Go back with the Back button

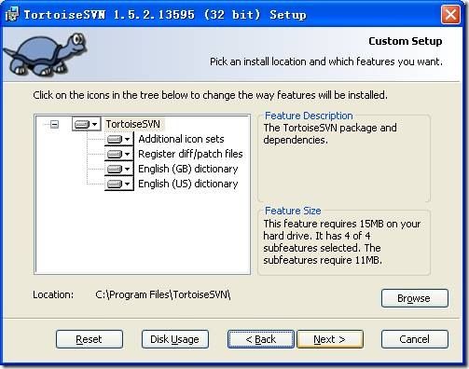pos(261,339)
